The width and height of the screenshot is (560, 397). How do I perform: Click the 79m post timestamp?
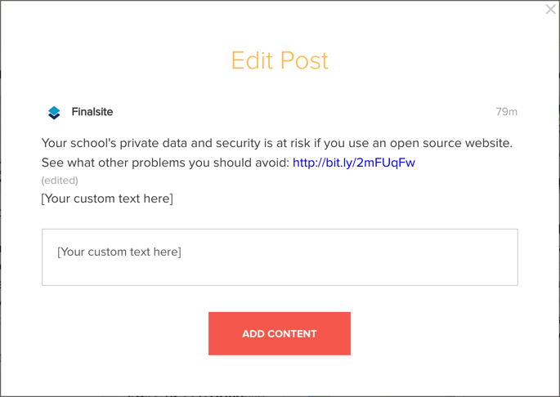click(506, 112)
